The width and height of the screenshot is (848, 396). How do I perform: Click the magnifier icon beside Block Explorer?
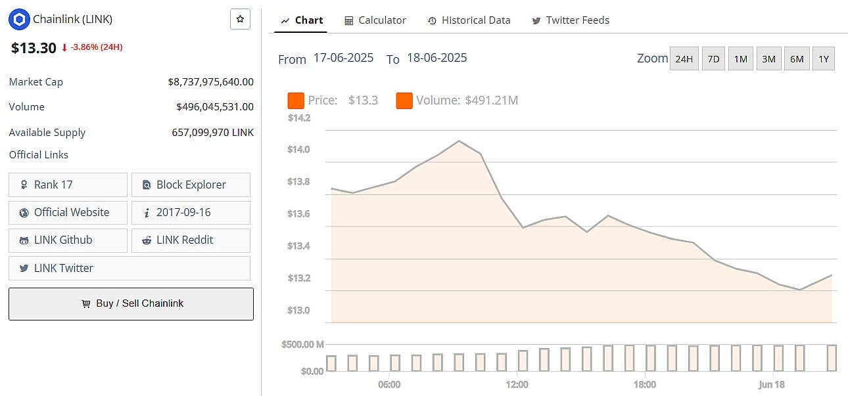(x=147, y=185)
